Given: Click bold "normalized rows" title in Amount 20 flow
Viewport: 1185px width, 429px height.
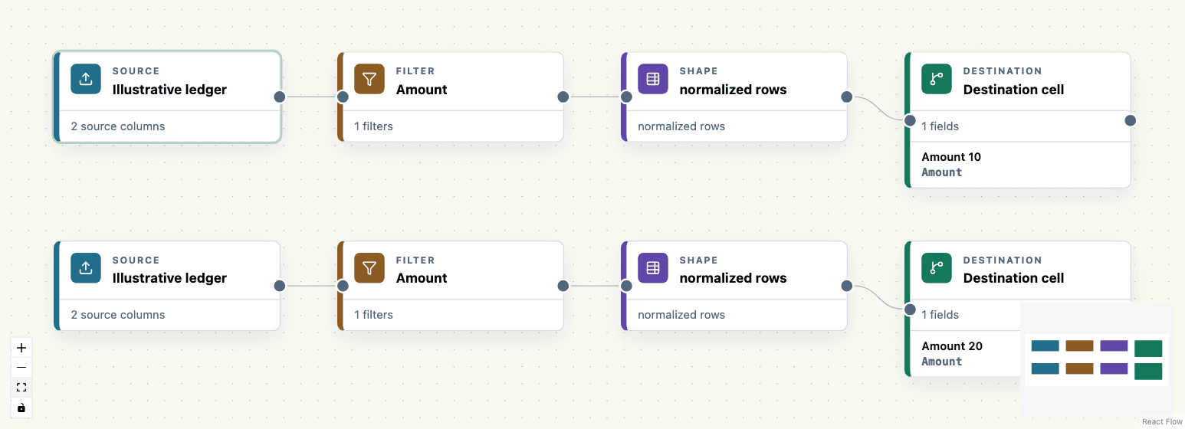Looking at the screenshot, I should point(733,278).
